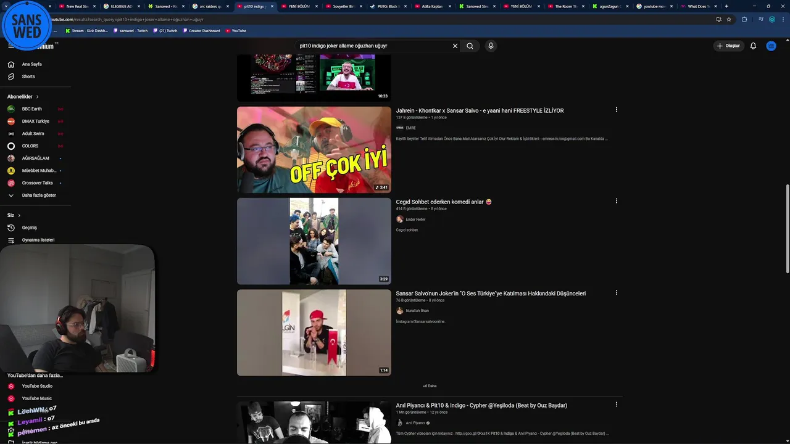Open the sansweed - Twitch bookmark
Screen dimensions: 790x444
pos(130,30)
